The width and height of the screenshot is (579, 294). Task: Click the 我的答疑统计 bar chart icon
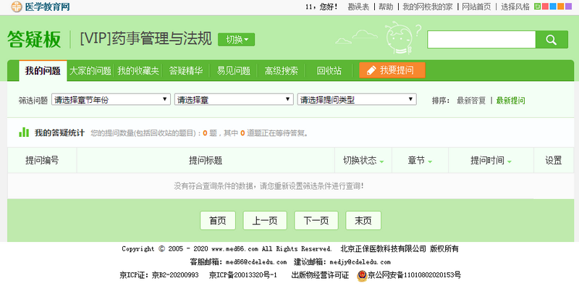click(x=24, y=133)
